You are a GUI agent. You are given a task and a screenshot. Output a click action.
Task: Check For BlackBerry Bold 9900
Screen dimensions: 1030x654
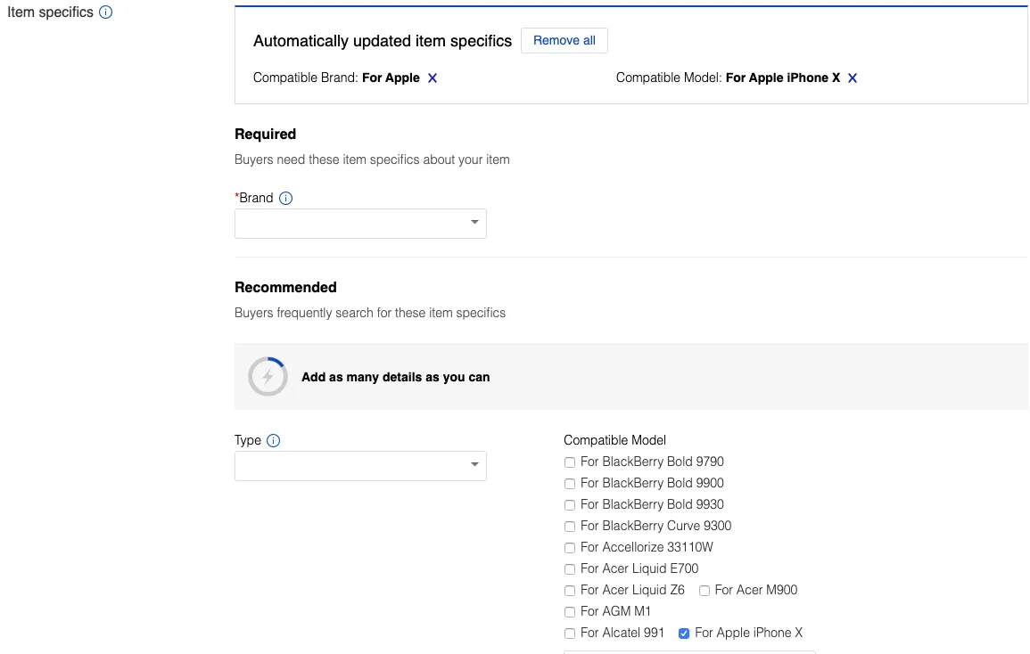pyautogui.click(x=570, y=484)
